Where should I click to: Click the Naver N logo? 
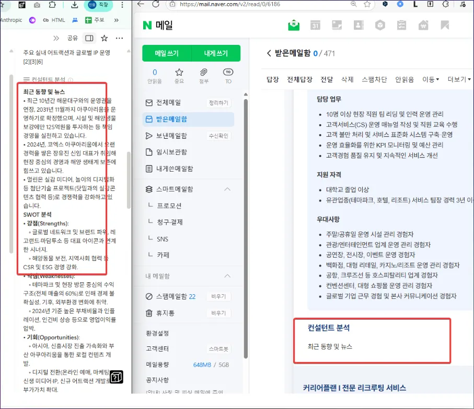click(147, 25)
